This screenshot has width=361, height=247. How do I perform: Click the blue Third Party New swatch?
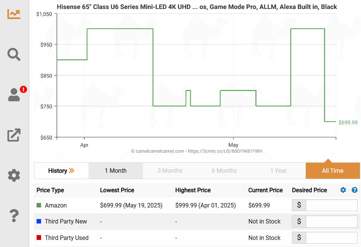click(x=39, y=221)
